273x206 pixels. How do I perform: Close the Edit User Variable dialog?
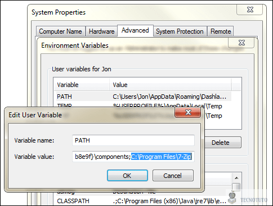[187, 112]
